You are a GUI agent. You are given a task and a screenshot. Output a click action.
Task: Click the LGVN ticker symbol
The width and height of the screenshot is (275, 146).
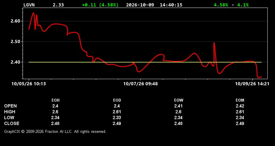[29, 5]
